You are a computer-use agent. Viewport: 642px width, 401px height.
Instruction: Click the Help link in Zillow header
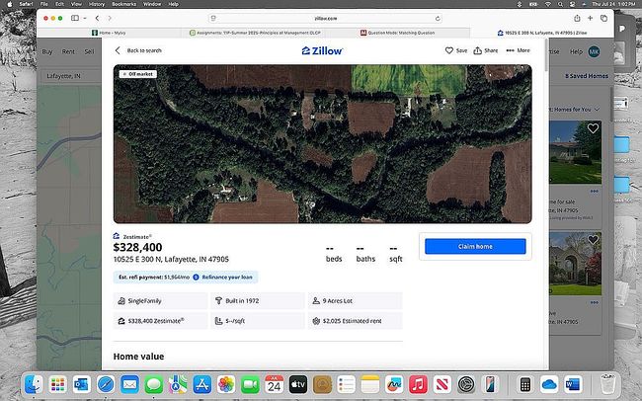[576, 51]
